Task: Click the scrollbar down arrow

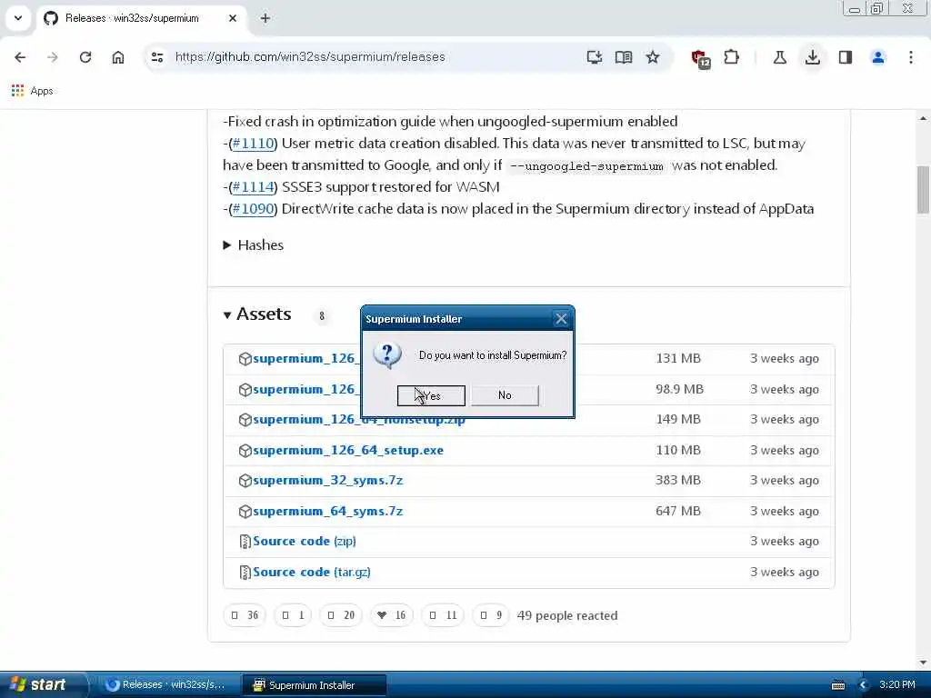Action: pyautogui.click(x=923, y=663)
